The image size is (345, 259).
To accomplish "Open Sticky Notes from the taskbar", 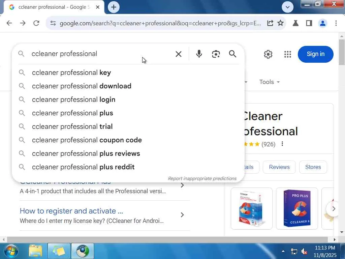I will click(x=59, y=251).
